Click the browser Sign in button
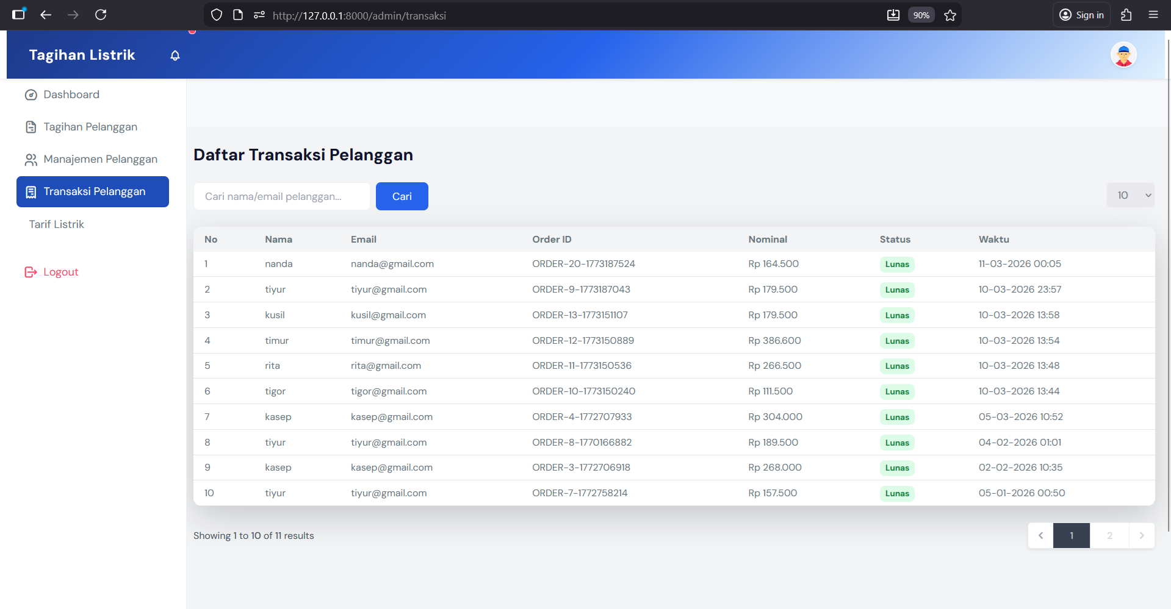The height and width of the screenshot is (609, 1171). 1082,15
